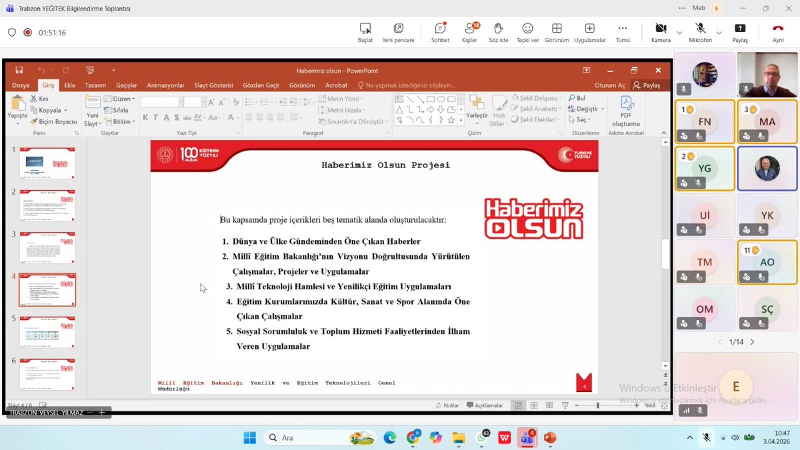Open the Slayt Gösterisi tab
Viewport: 800px width, 450px height.
point(213,85)
